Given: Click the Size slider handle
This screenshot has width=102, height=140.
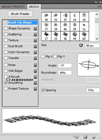Looking at the screenshot, I should [64, 51].
